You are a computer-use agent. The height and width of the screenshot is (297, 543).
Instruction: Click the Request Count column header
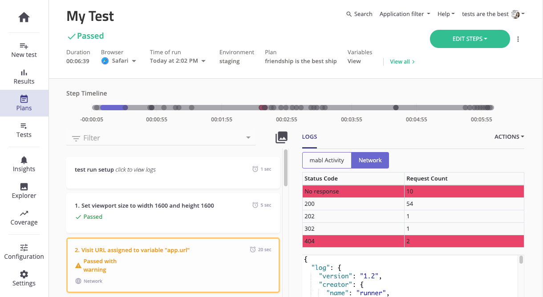[464, 178]
